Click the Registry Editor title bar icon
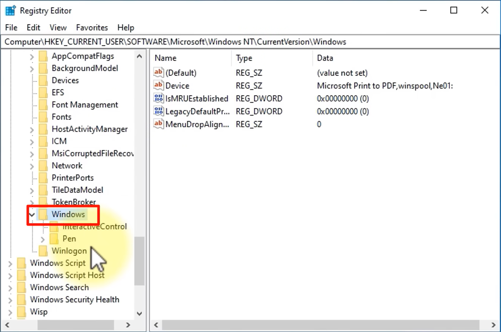Screen dimensions: 501x332 [10, 11]
